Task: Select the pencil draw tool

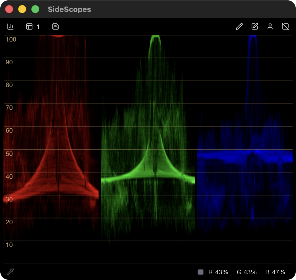Action: pos(239,26)
